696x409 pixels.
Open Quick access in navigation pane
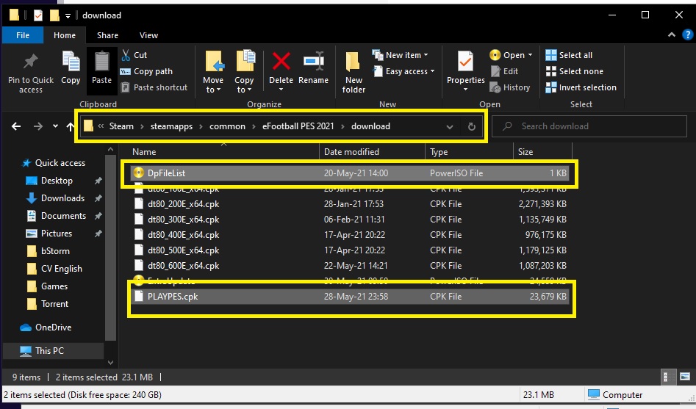click(53, 163)
